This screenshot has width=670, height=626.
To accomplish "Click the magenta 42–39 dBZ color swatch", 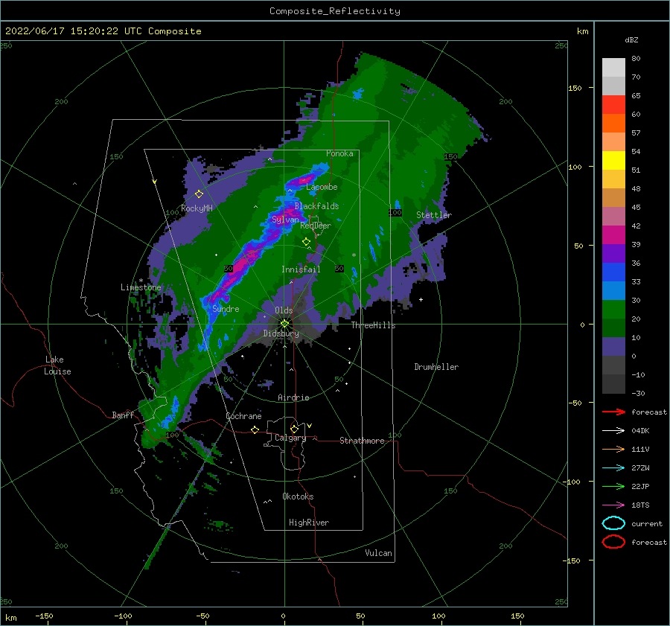I will pyautogui.click(x=613, y=235).
